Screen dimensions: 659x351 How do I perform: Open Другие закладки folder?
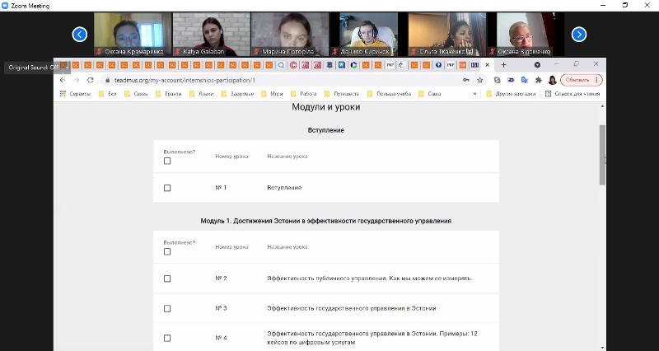[511, 94]
